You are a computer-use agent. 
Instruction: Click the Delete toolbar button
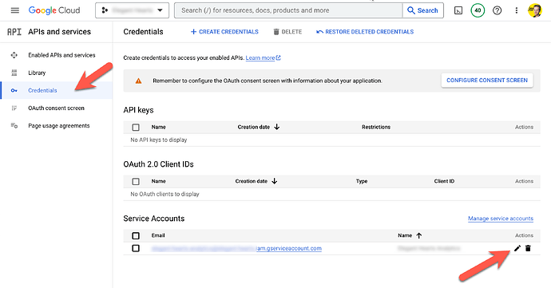click(287, 32)
